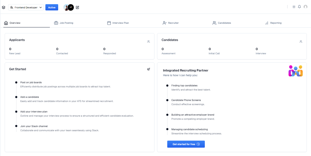Click the rocket icon in Get Started
This screenshot has width=311, height=156.
(148, 69)
